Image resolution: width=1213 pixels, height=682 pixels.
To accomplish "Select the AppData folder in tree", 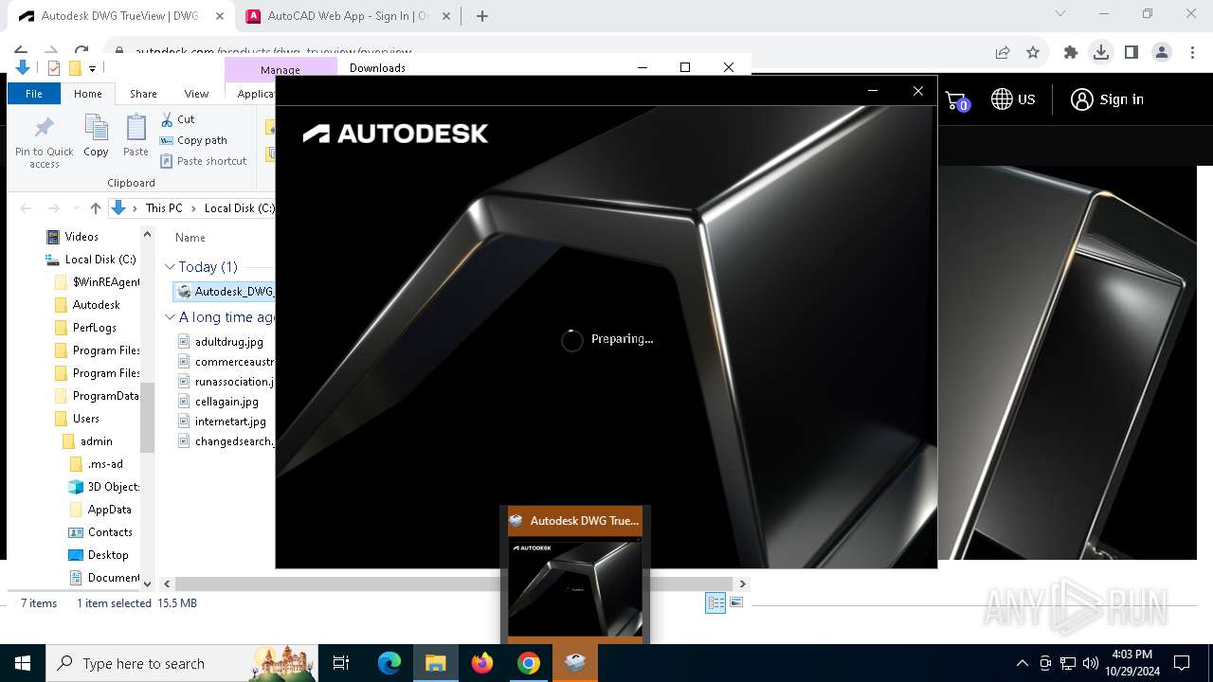I will pyautogui.click(x=109, y=510).
